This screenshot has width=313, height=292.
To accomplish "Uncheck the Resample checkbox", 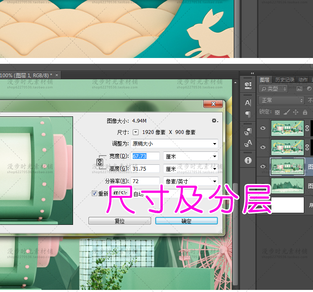I will (94, 193).
